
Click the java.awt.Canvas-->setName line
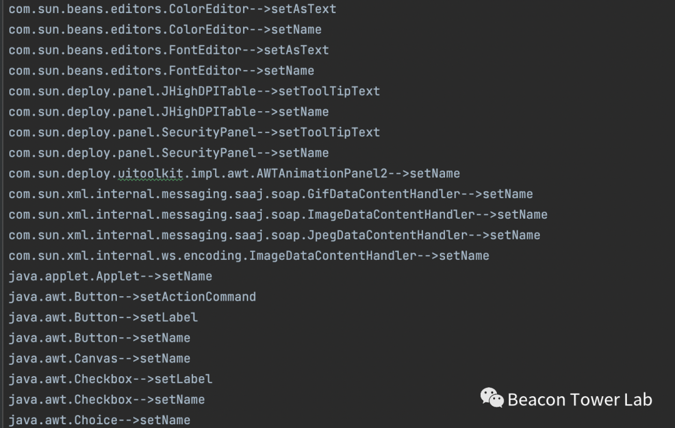pyautogui.click(x=99, y=359)
